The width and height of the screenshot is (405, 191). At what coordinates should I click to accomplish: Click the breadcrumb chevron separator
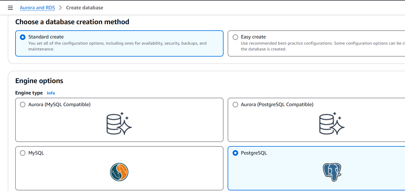click(60, 8)
